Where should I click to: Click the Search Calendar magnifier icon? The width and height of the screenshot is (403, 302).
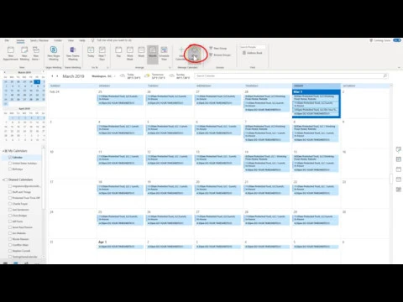click(385, 75)
